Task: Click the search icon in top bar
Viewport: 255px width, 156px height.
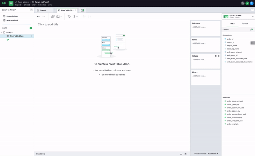Action: 243,3
